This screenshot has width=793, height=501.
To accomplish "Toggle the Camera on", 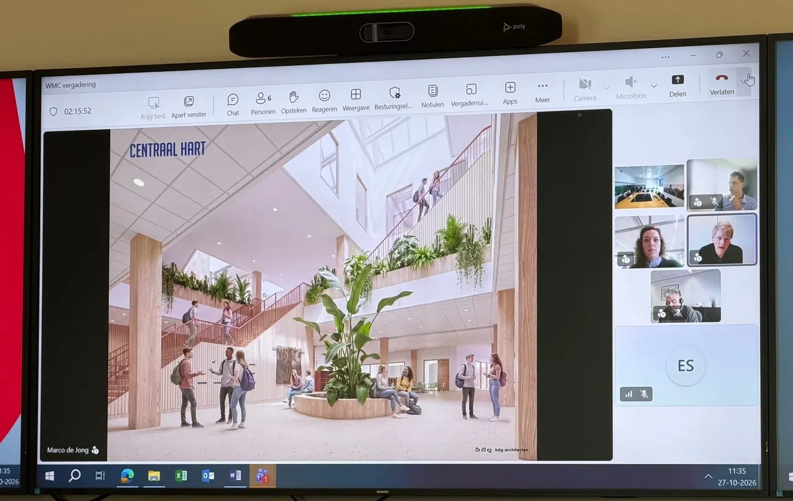I will [585, 90].
